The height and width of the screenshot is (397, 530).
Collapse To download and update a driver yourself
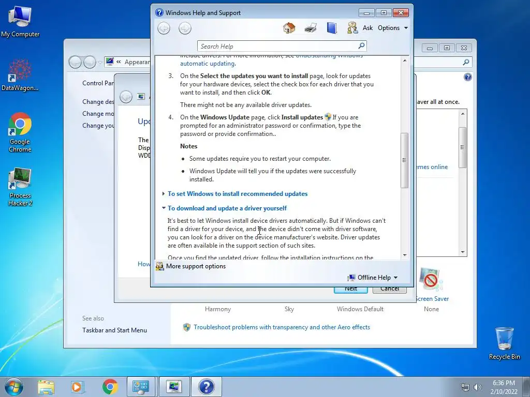click(227, 208)
